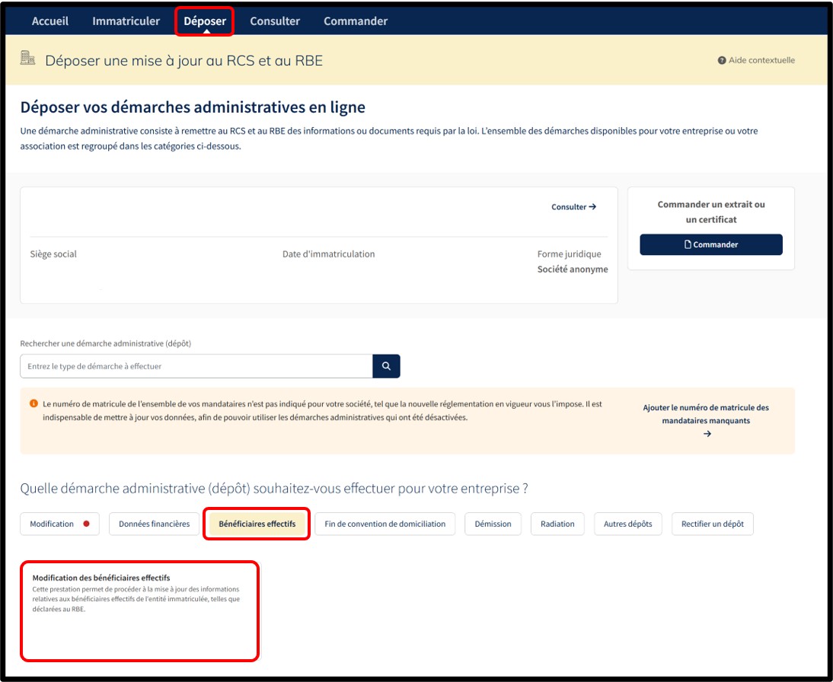Click the building icon beside page title

[28, 59]
